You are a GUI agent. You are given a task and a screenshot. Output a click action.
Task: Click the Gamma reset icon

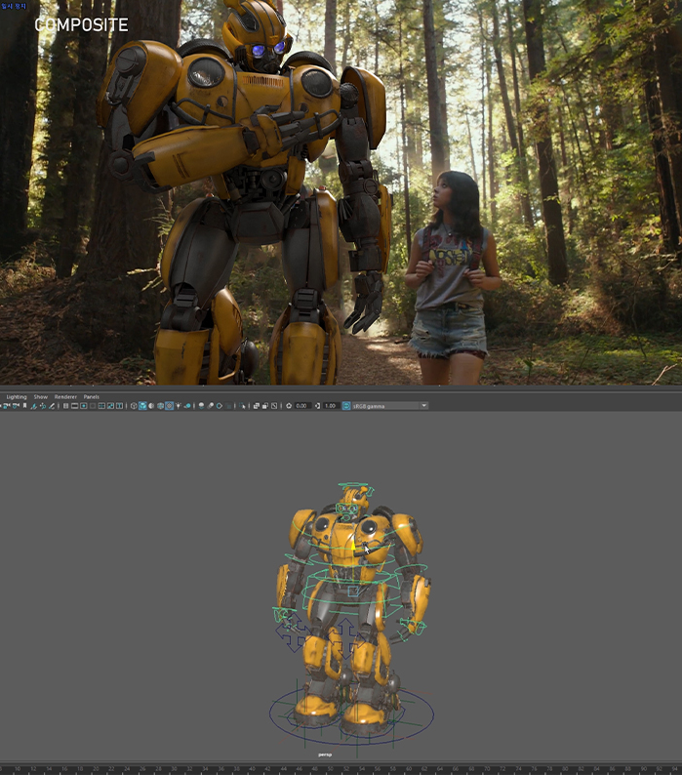[317, 406]
